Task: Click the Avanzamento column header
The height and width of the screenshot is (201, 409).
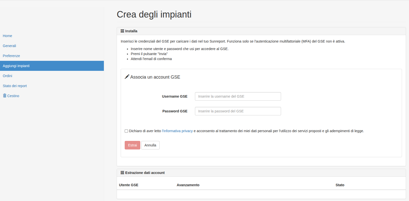Action: [188, 185]
